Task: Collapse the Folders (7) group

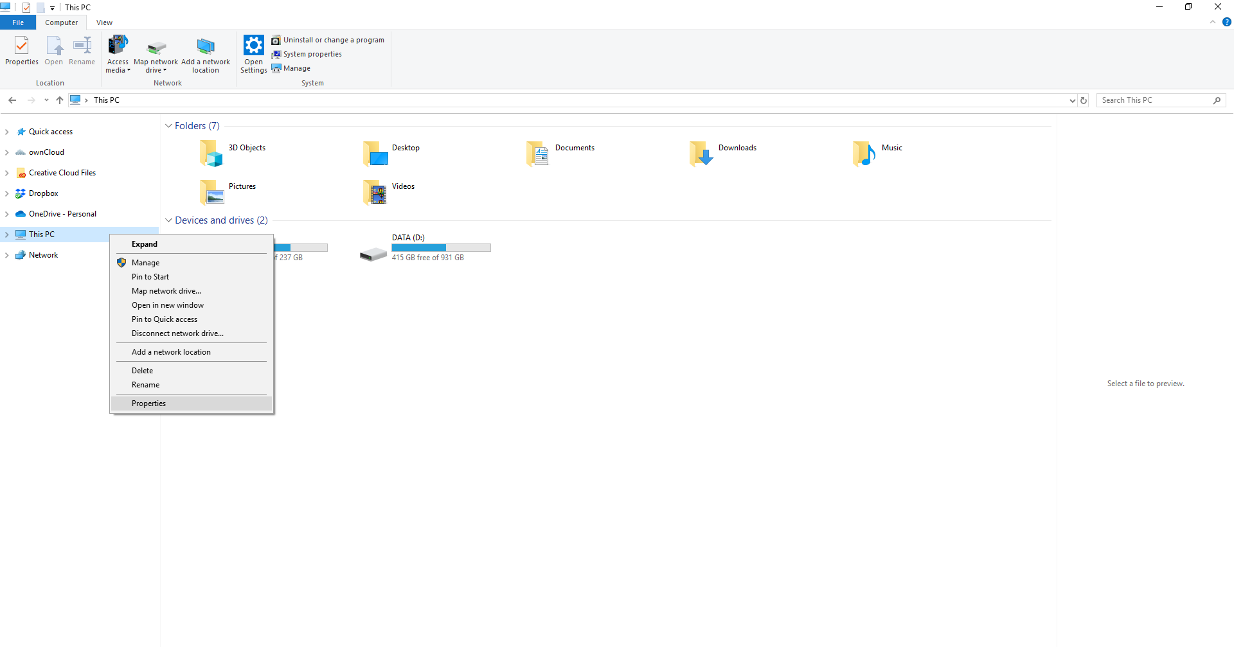Action: (x=168, y=126)
